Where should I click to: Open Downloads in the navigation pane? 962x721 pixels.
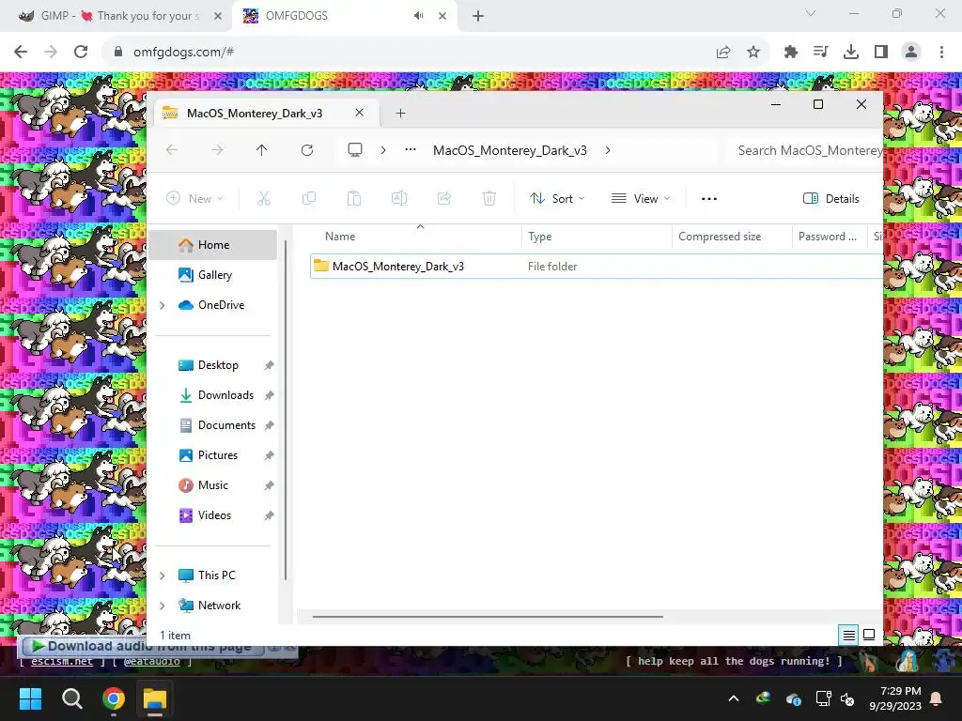point(225,395)
